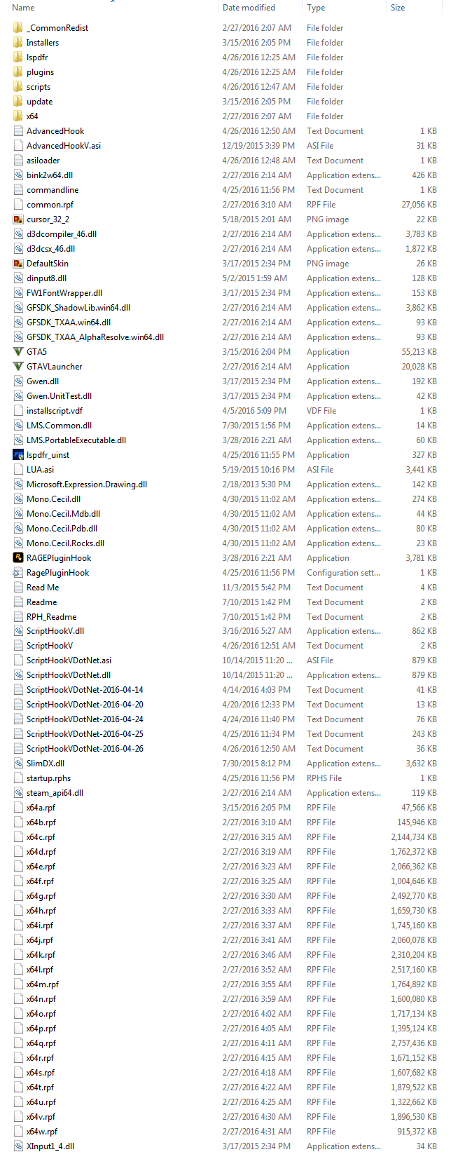Select the FW1FontWrapper.dll file name
The height and width of the screenshot is (1159, 472).
[x=64, y=293]
